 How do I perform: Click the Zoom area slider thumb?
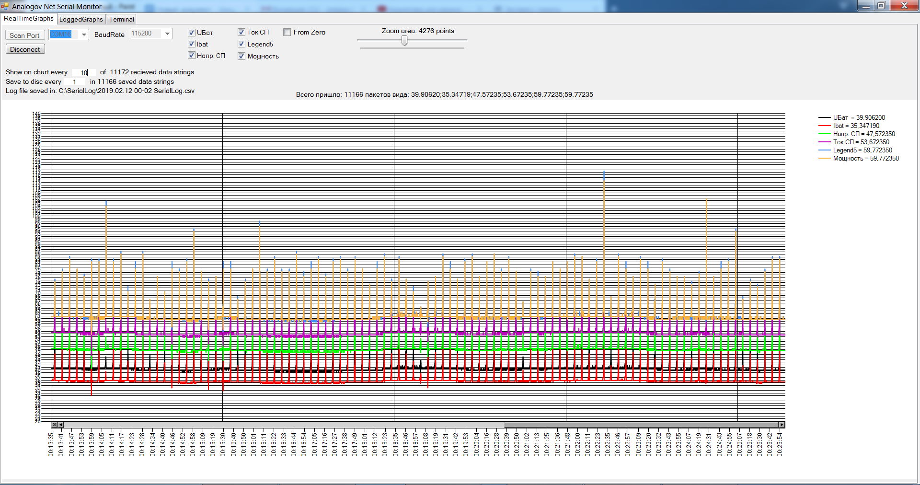404,41
